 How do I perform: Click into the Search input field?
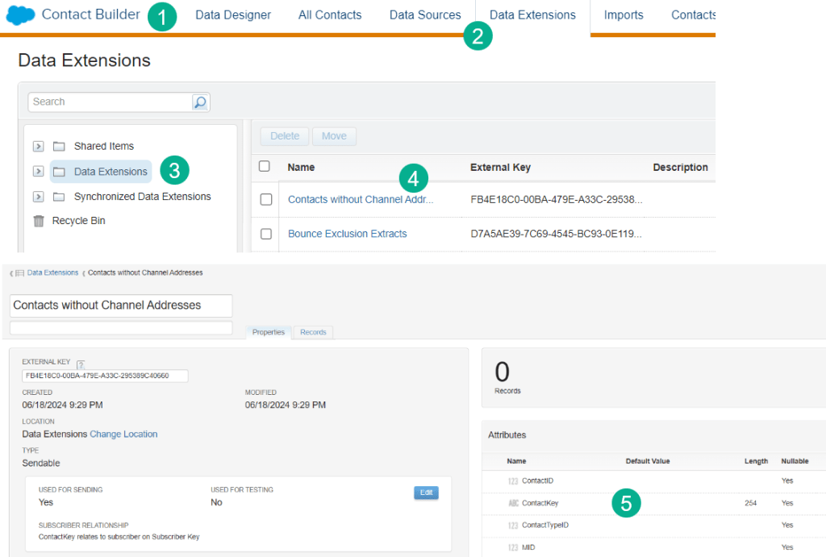pyautogui.click(x=110, y=102)
